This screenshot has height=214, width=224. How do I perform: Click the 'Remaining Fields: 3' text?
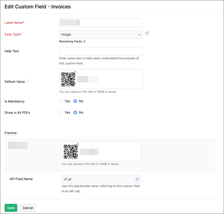point(72,41)
